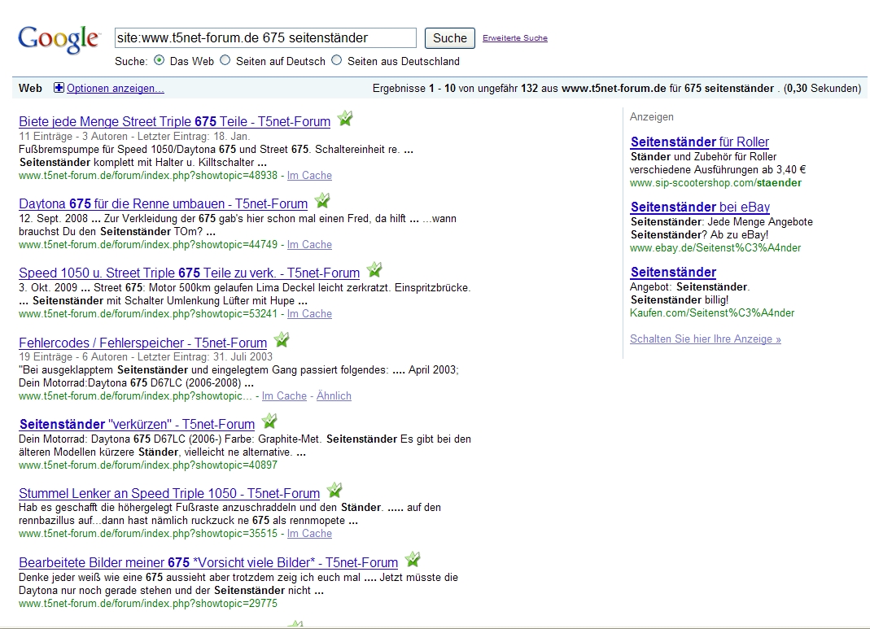
Task: Open 'Seitenständer für Roller' ad
Action: [700, 142]
